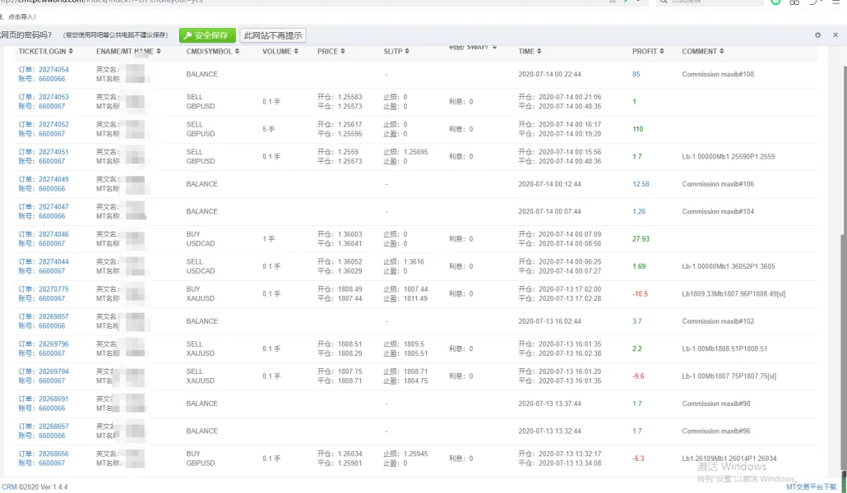Screen dimensions: 847x493
Task: Sort by the COMMENT column header
Action: coord(702,52)
